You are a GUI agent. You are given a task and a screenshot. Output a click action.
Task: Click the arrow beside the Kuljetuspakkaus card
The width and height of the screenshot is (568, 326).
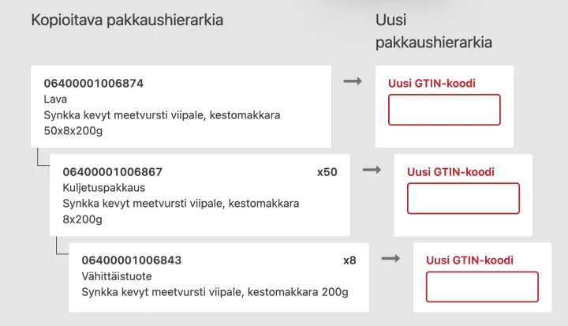(x=372, y=170)
